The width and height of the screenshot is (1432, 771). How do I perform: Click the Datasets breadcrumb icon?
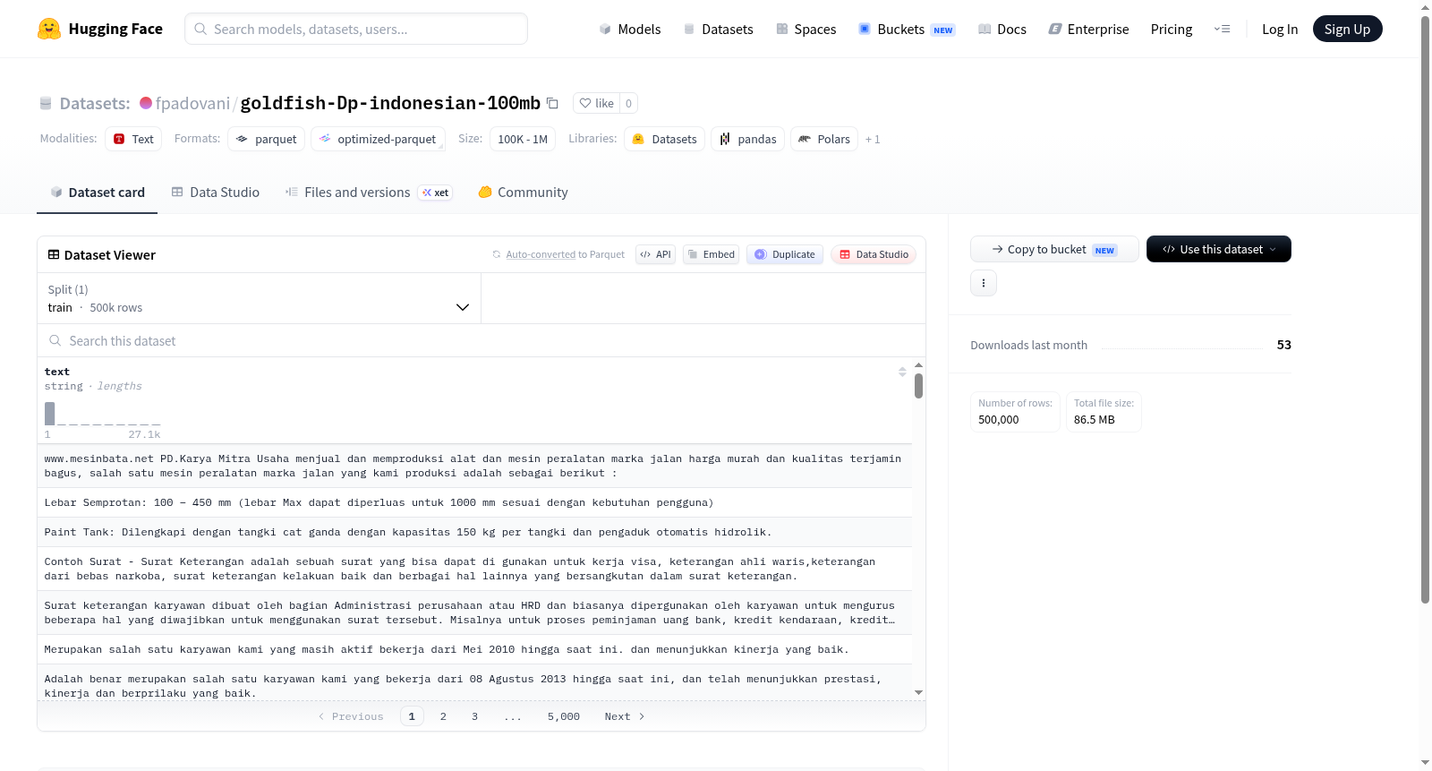pyautogui.click(x=46, y=103)
